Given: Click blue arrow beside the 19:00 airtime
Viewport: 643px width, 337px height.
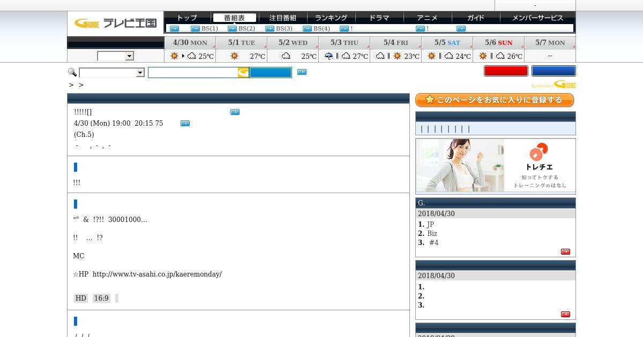Looking at the screenshot, I should (x=185, y=123).
